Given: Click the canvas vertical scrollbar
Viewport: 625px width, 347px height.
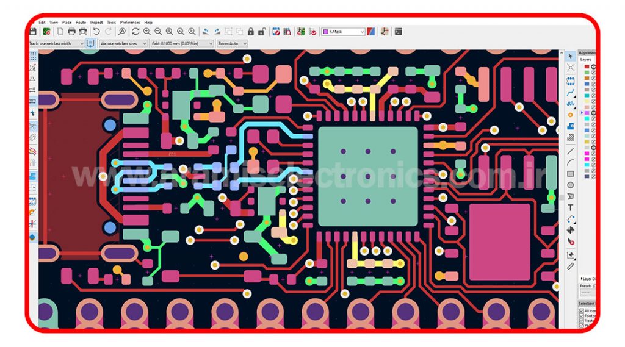Looking at the screenshot, I should tap(562, 189).
